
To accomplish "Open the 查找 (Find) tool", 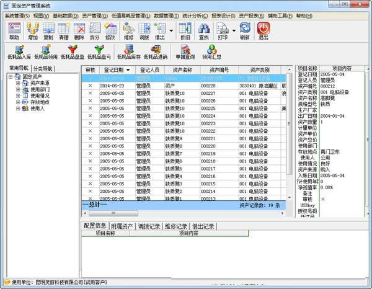I will click(204, 30).
